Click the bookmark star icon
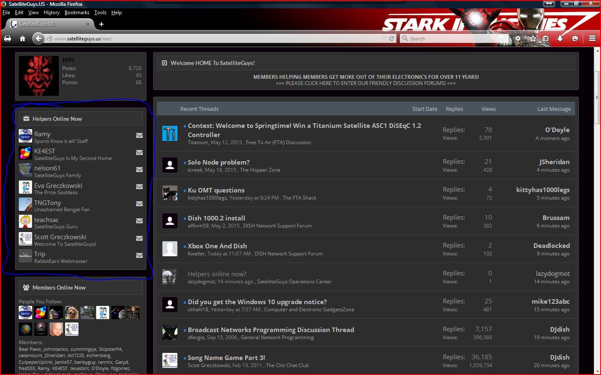The image size is (601, 375). click(x=533, y=38)
